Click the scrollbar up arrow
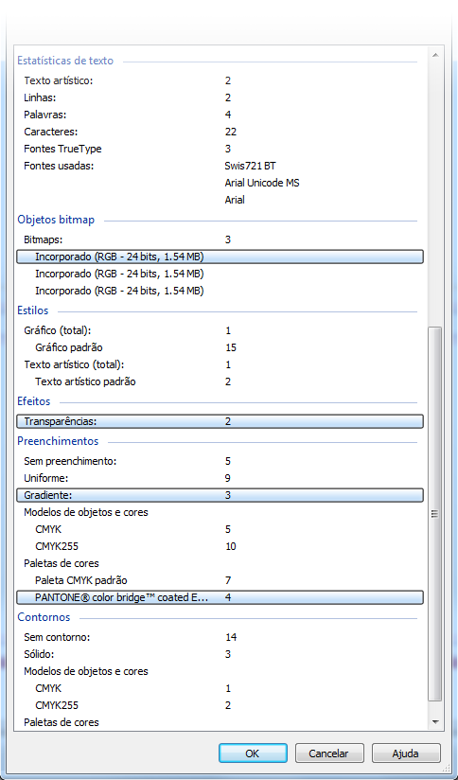Image resolution: width=458 pixels, height=780 pixels. tap(435, 55)
